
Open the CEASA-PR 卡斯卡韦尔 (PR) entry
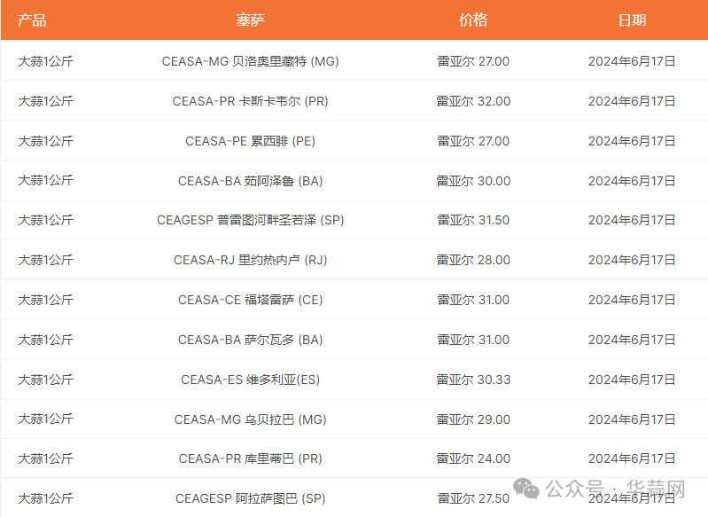tap(250, 101)
